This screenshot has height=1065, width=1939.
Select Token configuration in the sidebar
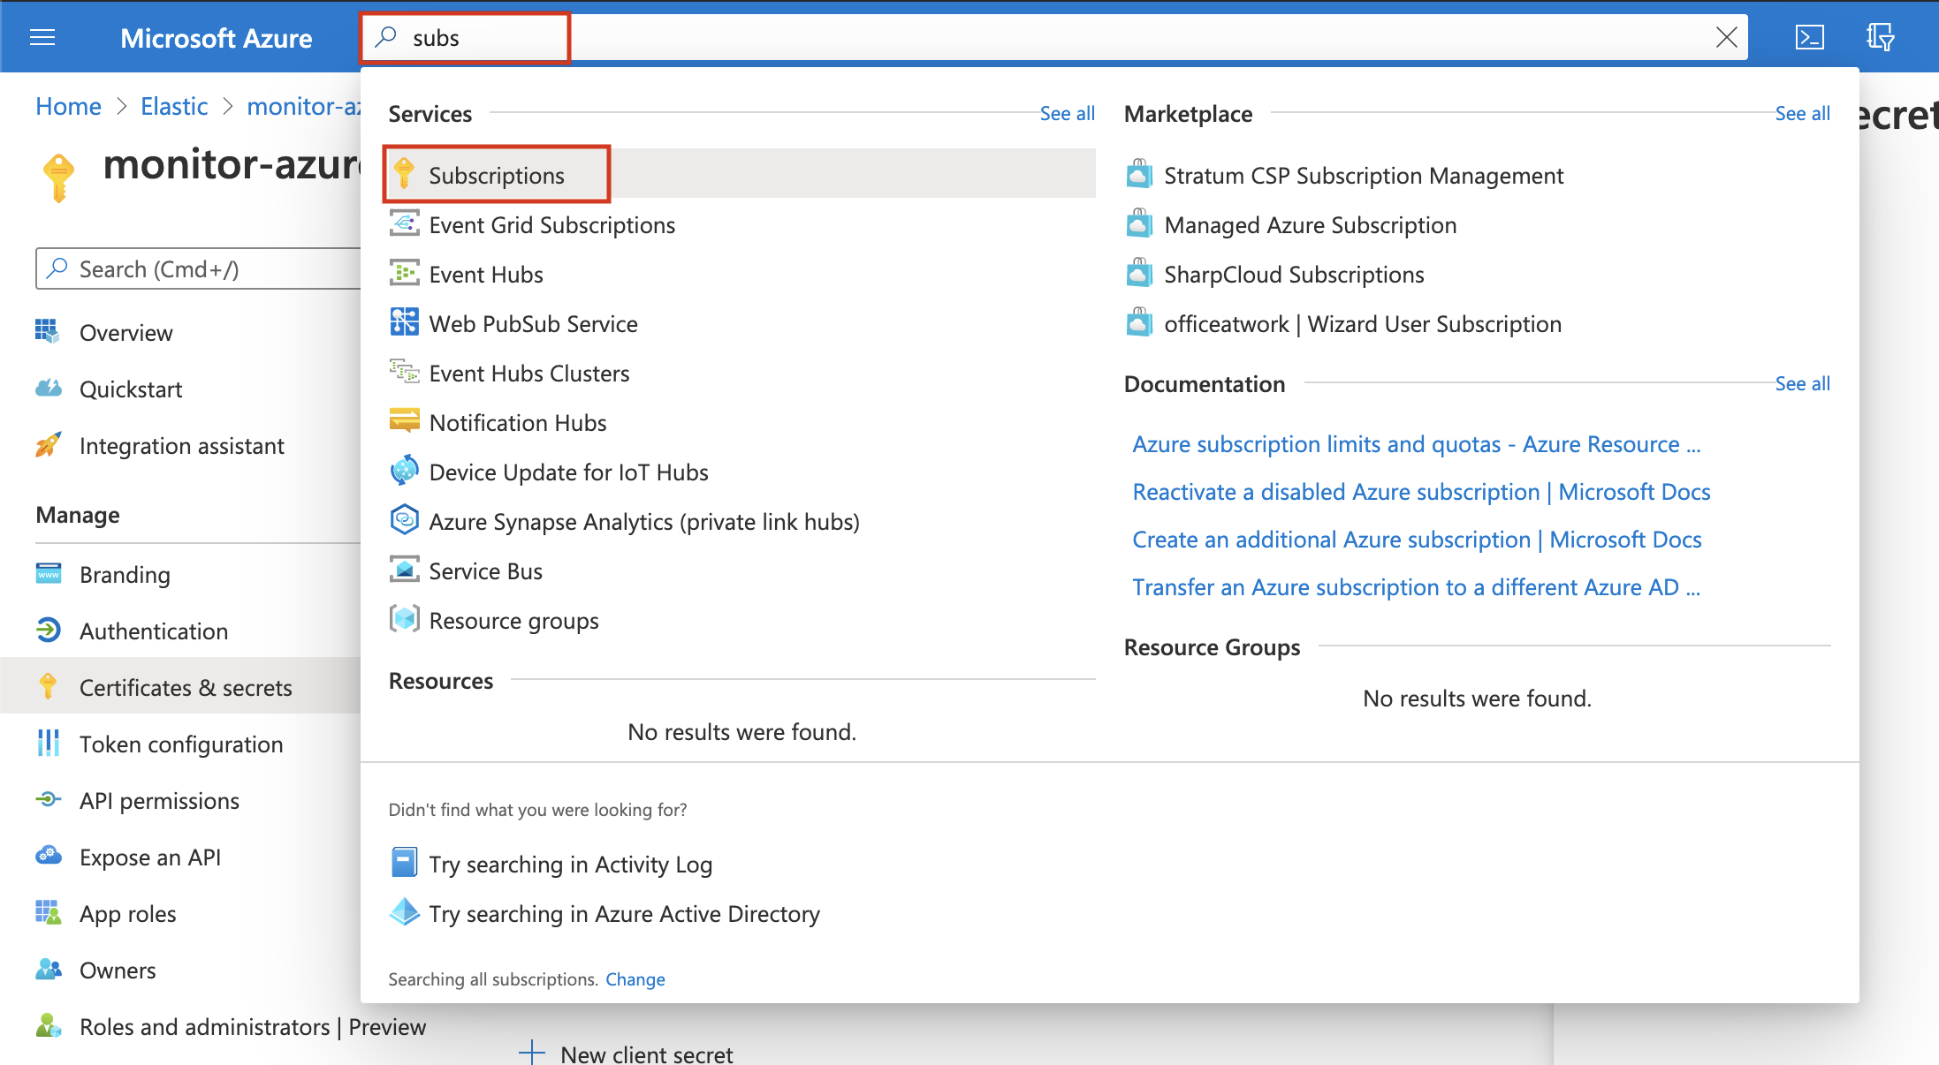click(x=180, y=744)
